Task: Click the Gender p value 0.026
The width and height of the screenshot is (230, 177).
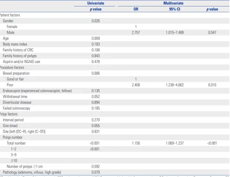Action: coord(95,21)
